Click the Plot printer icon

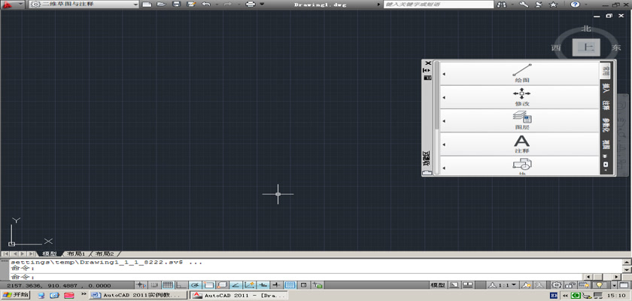(x=251, y=5)
